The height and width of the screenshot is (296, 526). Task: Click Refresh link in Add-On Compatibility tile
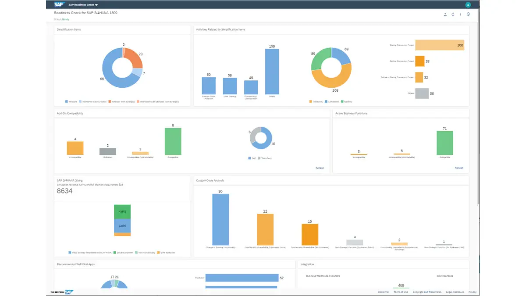click(320, 168)
